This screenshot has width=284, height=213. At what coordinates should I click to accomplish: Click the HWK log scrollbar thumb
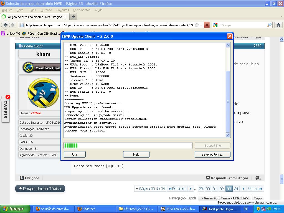tap(228, 102)
